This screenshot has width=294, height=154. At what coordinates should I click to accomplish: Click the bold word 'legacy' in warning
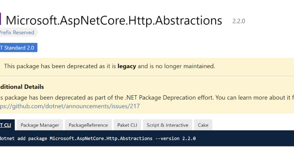[127, 66]
